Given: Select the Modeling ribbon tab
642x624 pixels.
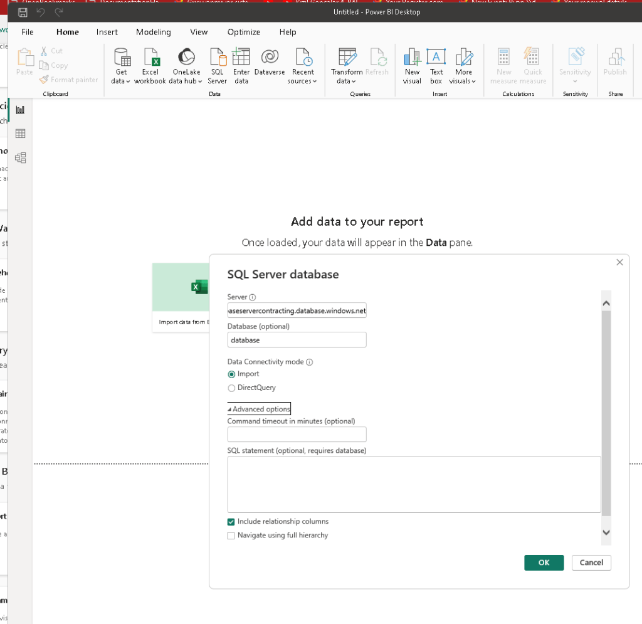Looking at the screenshot, I should pyautogui.click(x=154, y=32).
